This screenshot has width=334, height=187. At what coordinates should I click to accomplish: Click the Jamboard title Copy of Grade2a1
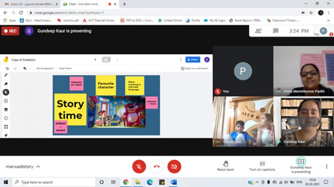pyautogui.click(x=23, y=60)
